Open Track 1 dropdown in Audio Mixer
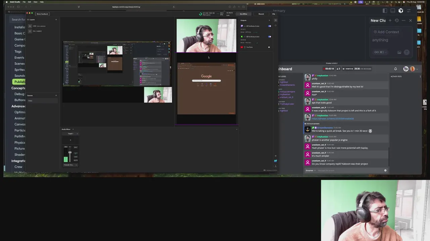The width and height of the screenshot is (430, 241). 77,134
